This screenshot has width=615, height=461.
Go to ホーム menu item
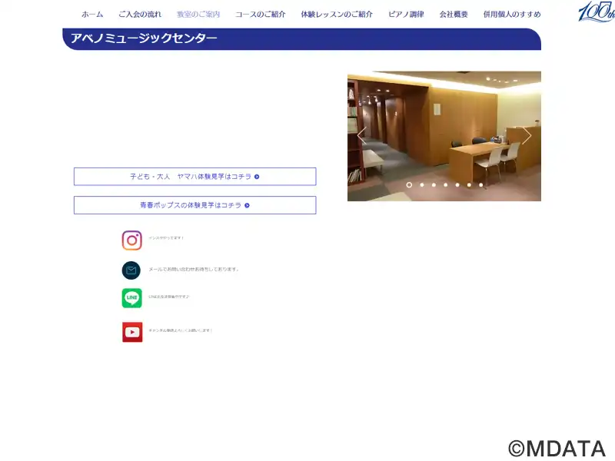[92, 15]
